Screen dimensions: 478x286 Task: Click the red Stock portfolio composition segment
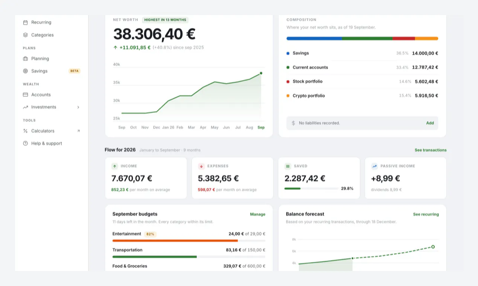[x=404, y=38]
